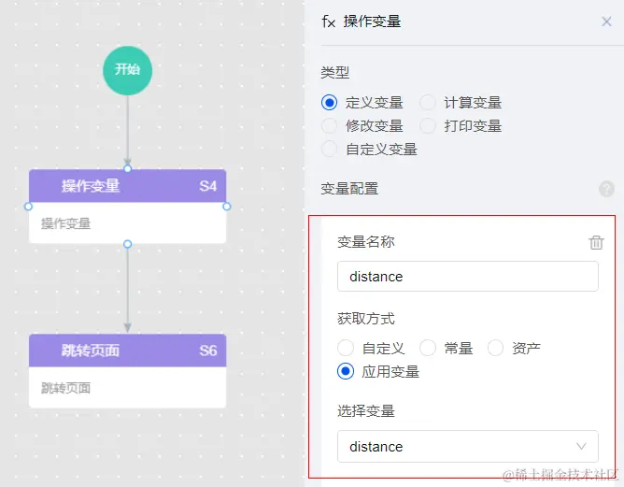Open the 选择变量 dropdown showing distance
The height and width of the screenshot is (487, 624).
468,447
